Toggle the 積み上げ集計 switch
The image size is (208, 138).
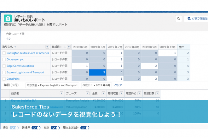click(x=85, y=128)
